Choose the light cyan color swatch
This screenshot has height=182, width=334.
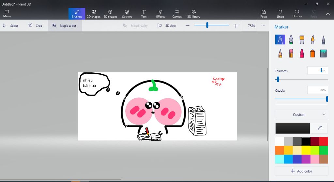tap(279, 159)
